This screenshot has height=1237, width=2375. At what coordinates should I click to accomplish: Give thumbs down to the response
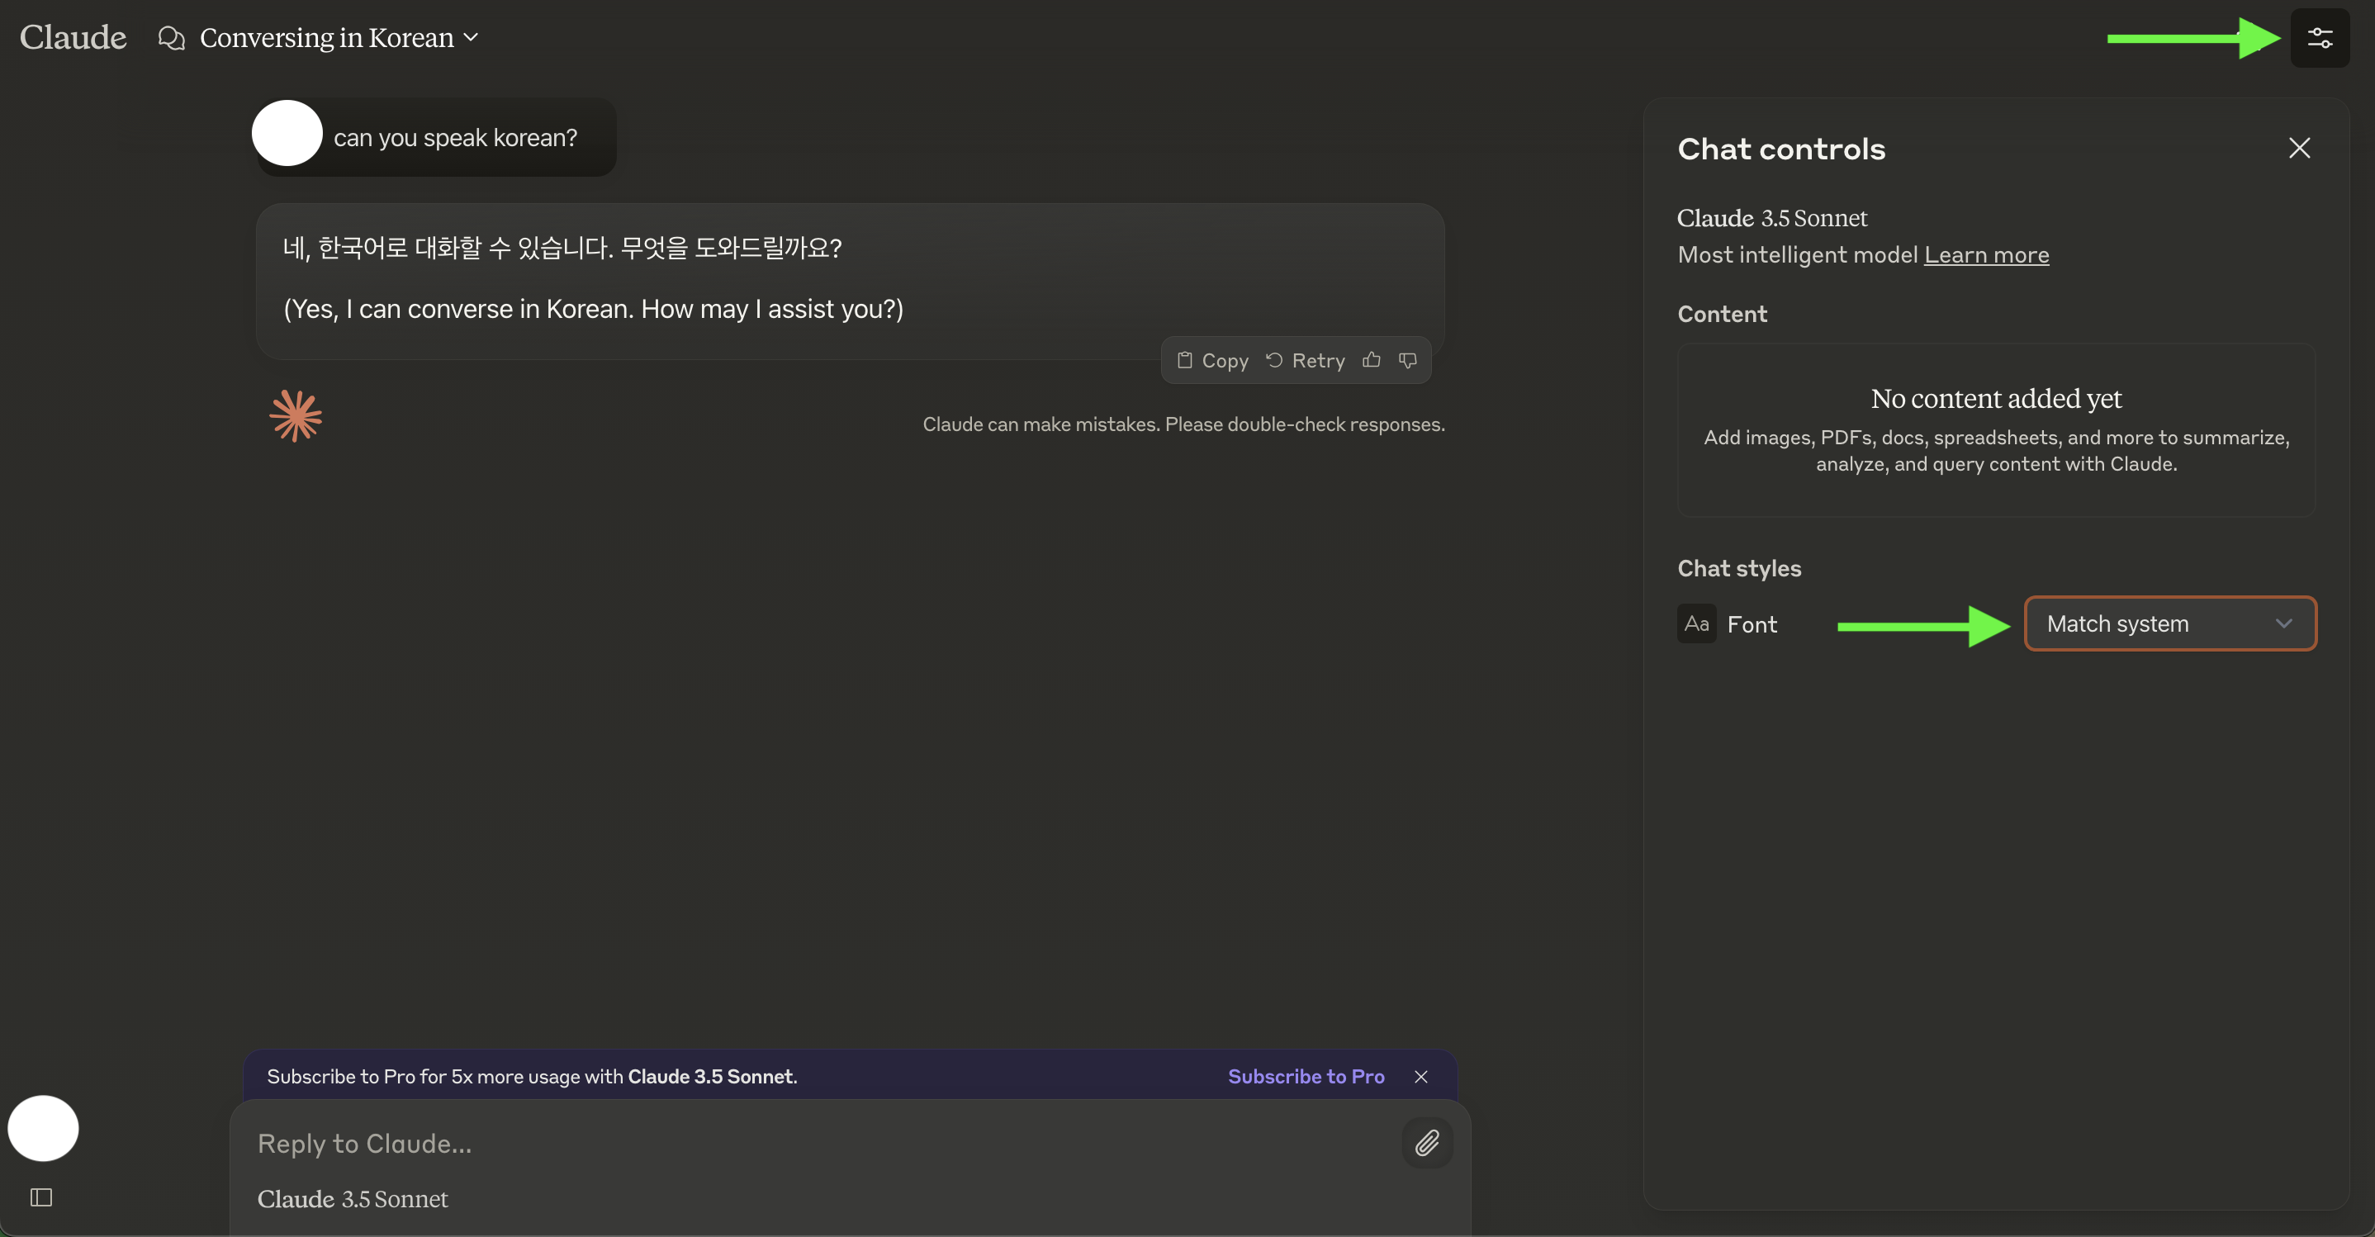click(1408, 360)
